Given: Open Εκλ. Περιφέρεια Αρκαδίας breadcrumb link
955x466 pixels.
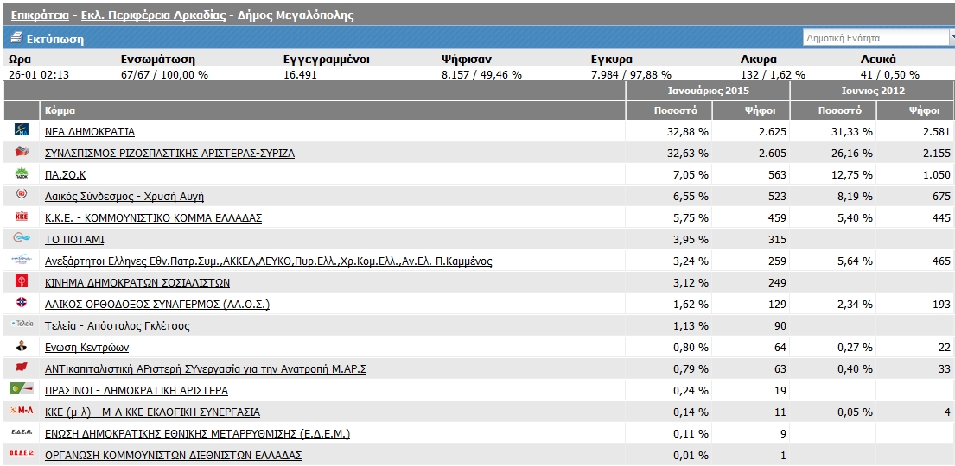Looking at the screenshot, I should click(x=155, y=16).
